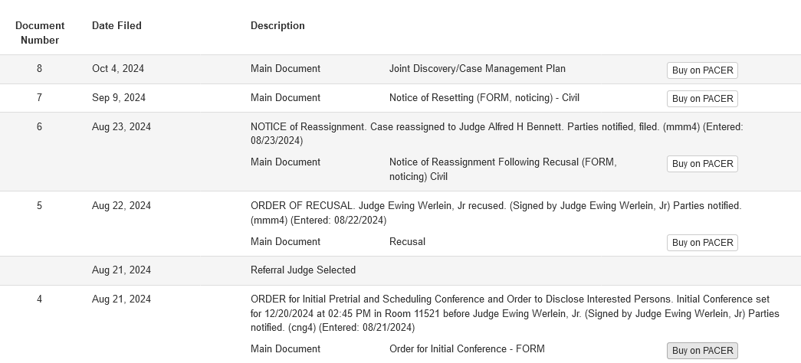Screen dimensions: 801x363
Task: Select document number 7 cell
Action: pyautogui.click(x=39, y=97)
